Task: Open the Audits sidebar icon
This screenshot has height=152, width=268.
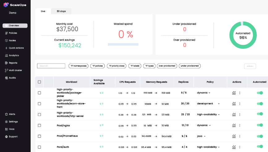Action: pyautogui.click(x=6, y=78)
